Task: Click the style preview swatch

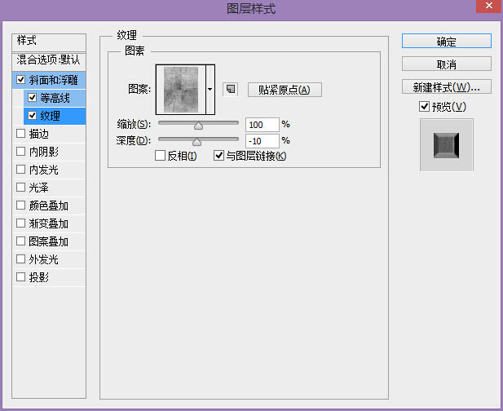Action: coord(446,145)
